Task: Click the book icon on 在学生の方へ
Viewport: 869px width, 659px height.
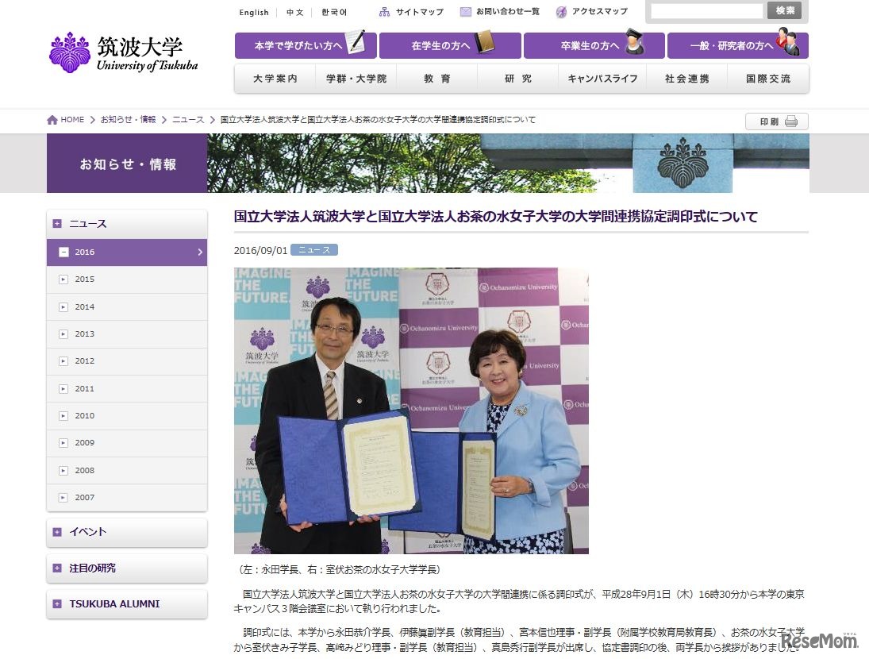Action: (x=484, y=42)
